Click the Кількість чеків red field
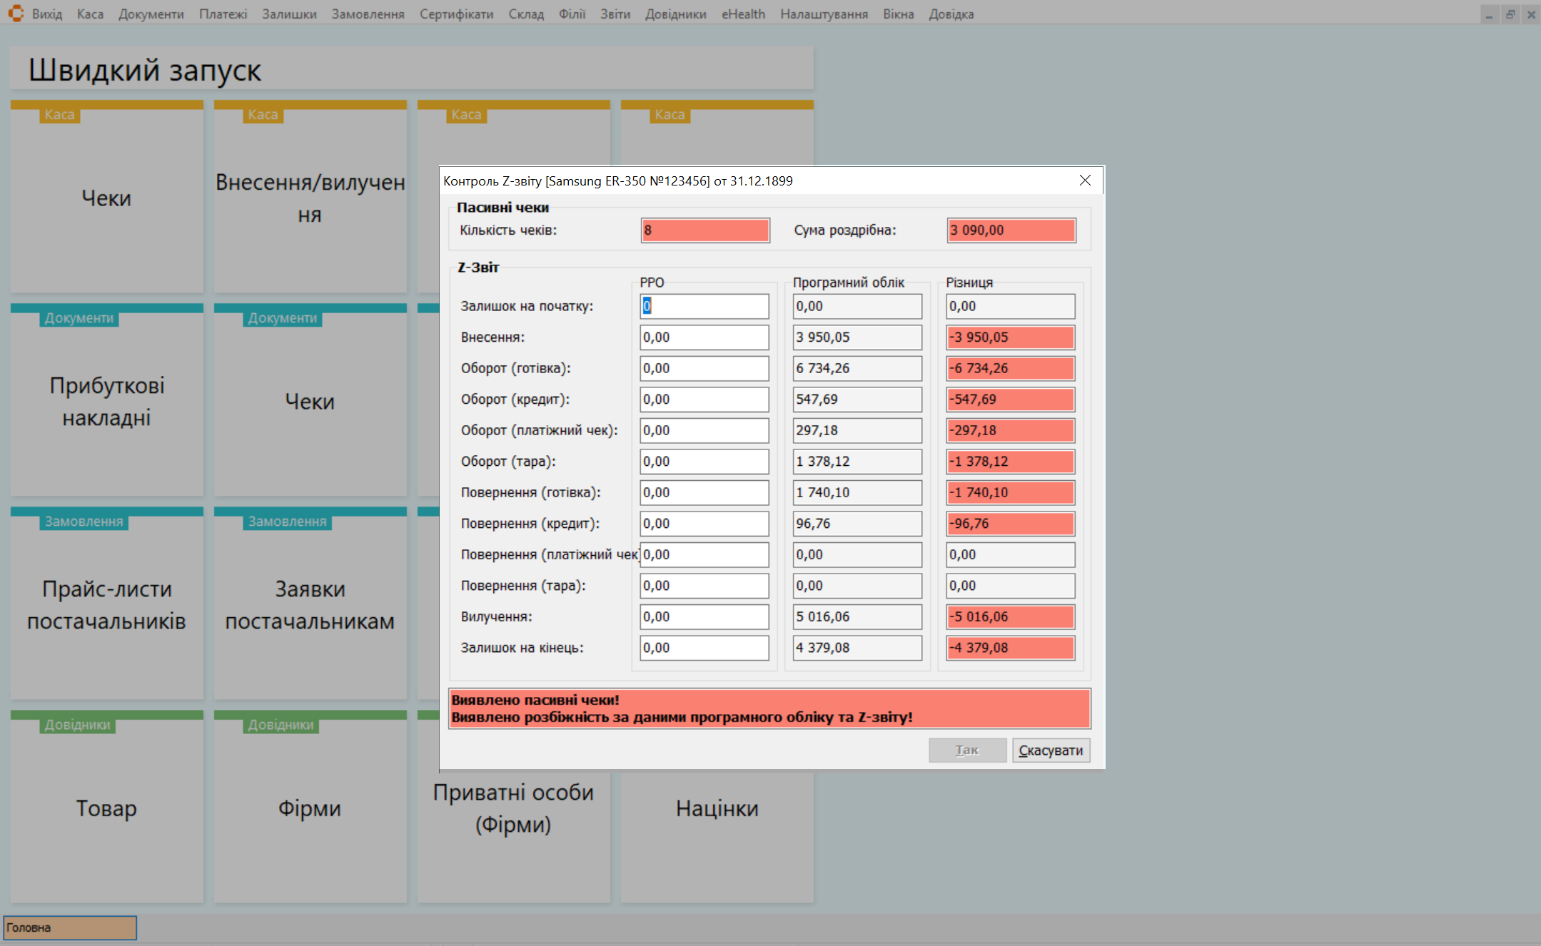 click(x=704, y=230)
